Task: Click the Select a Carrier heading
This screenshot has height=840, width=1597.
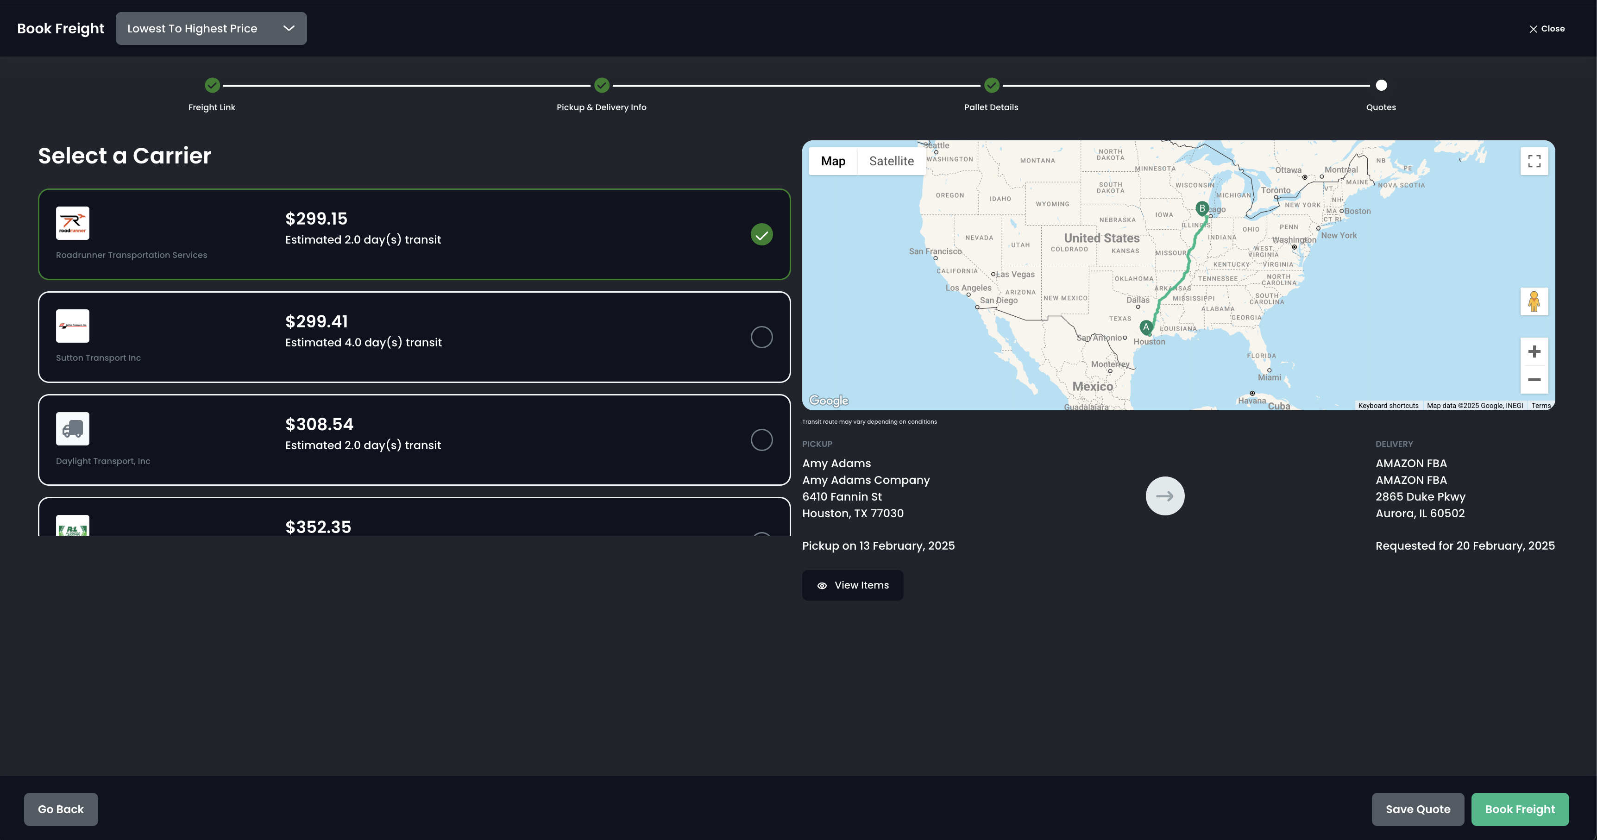Action: (125, 156)
